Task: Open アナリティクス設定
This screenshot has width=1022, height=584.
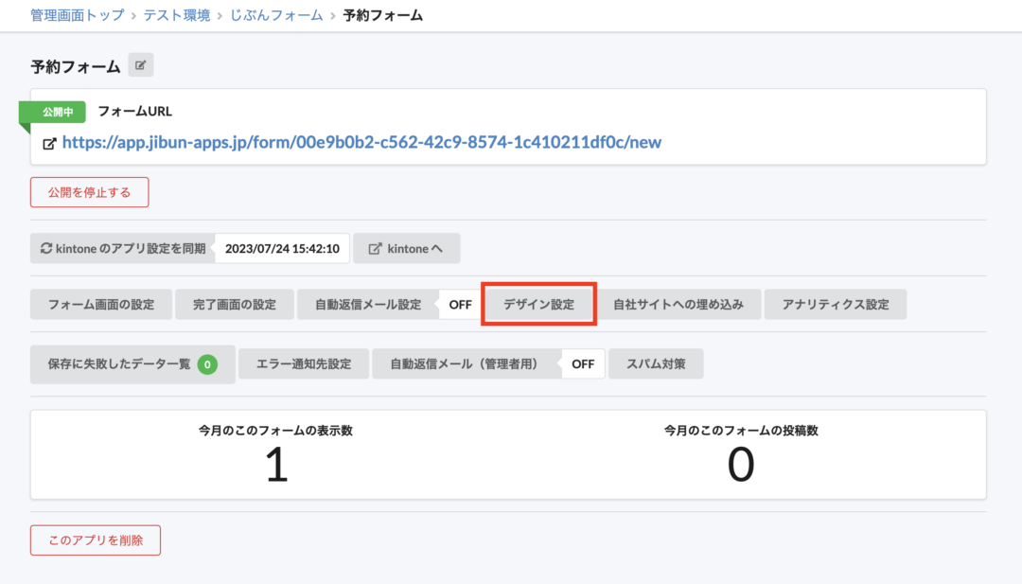Action: pyautogui.click(x=836, y=304)
